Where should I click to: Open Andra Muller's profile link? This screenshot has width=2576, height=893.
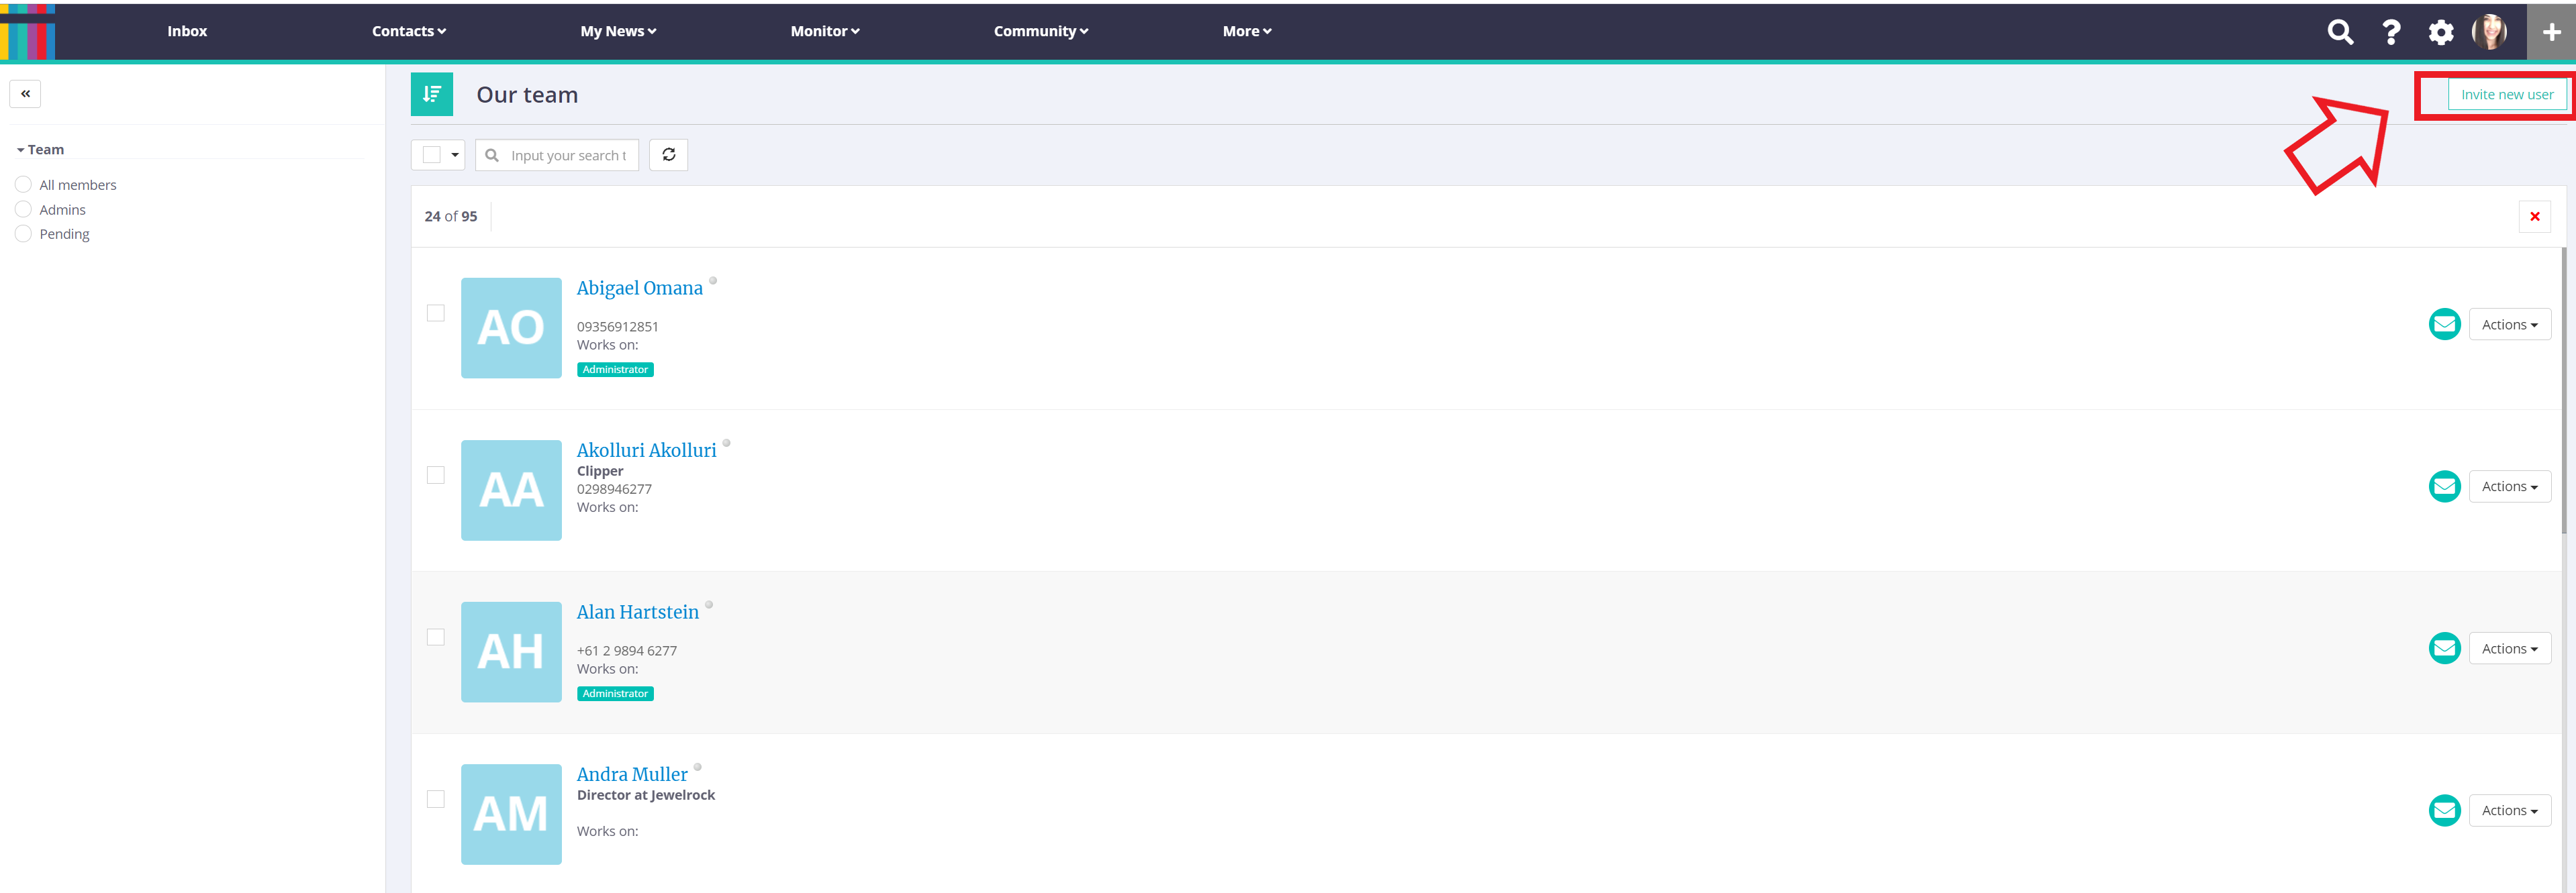(x=632, y=774)
